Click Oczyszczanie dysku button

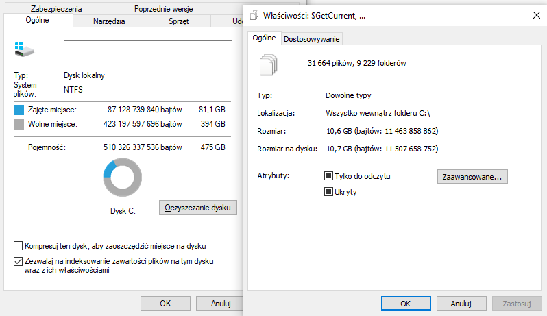click(198, 208)
